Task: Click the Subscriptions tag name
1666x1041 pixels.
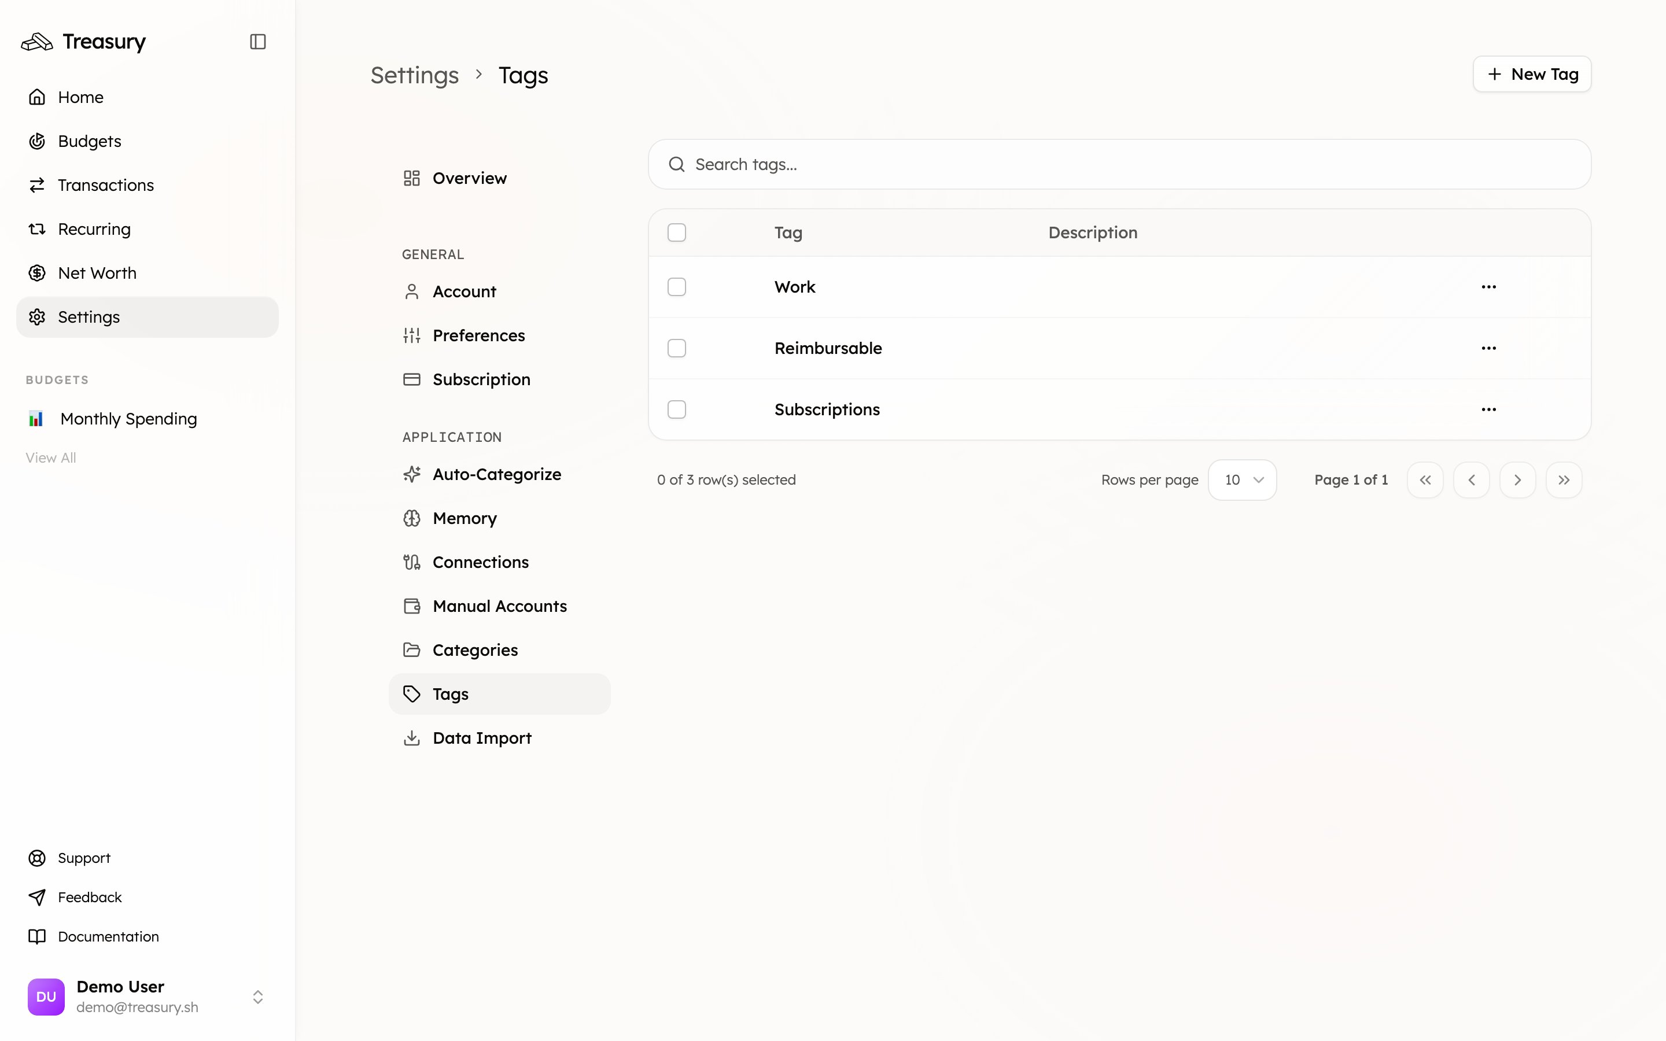Action: (x=827, y=409)
